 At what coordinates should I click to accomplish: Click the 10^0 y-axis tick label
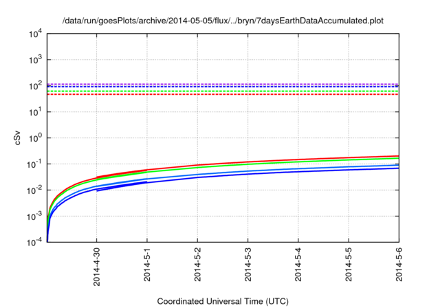click(x=35, y=137)
